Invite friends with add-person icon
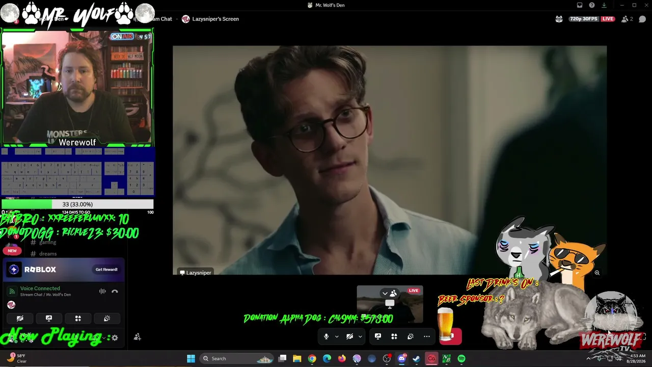Screen dimensions: 652x367 pyautogui.click(x=137, y=337)
